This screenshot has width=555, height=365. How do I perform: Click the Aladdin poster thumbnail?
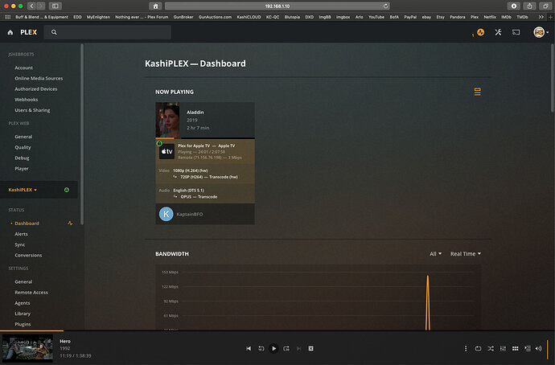(x=167, y=120)
